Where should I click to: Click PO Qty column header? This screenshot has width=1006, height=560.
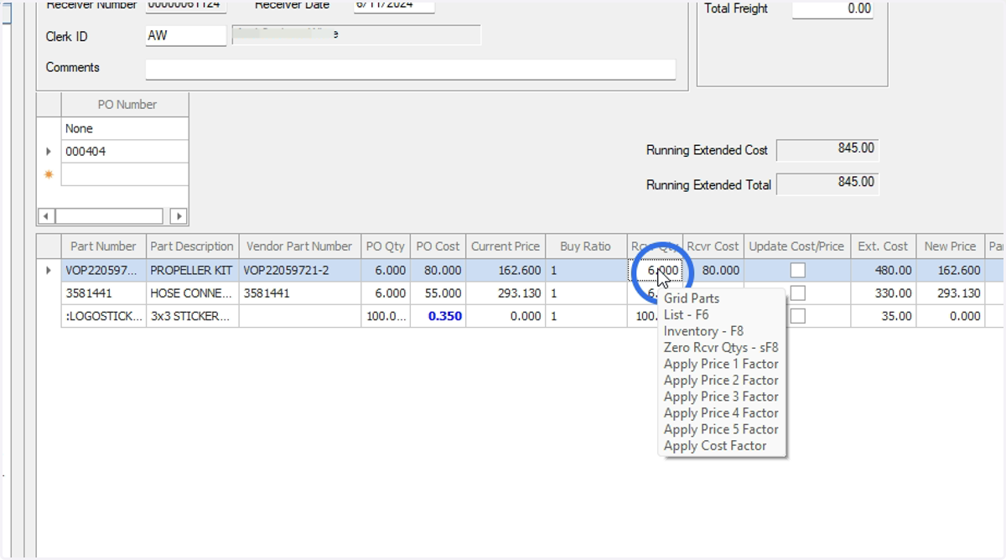coord(386,246)
